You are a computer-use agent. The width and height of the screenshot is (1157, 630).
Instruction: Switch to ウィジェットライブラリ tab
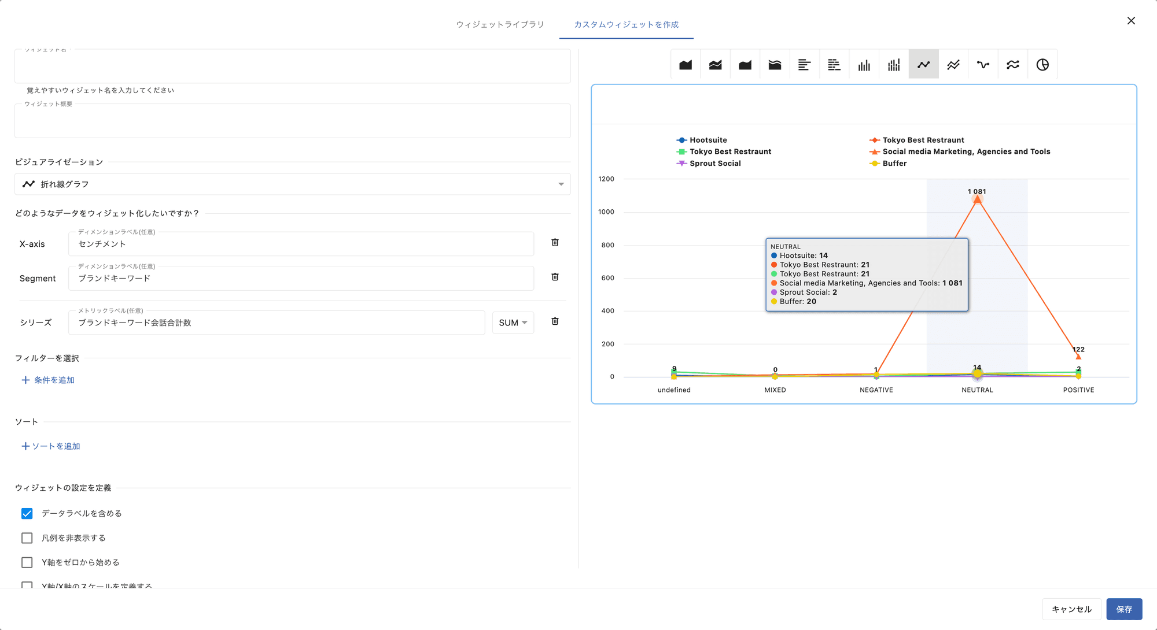(500, 24)
